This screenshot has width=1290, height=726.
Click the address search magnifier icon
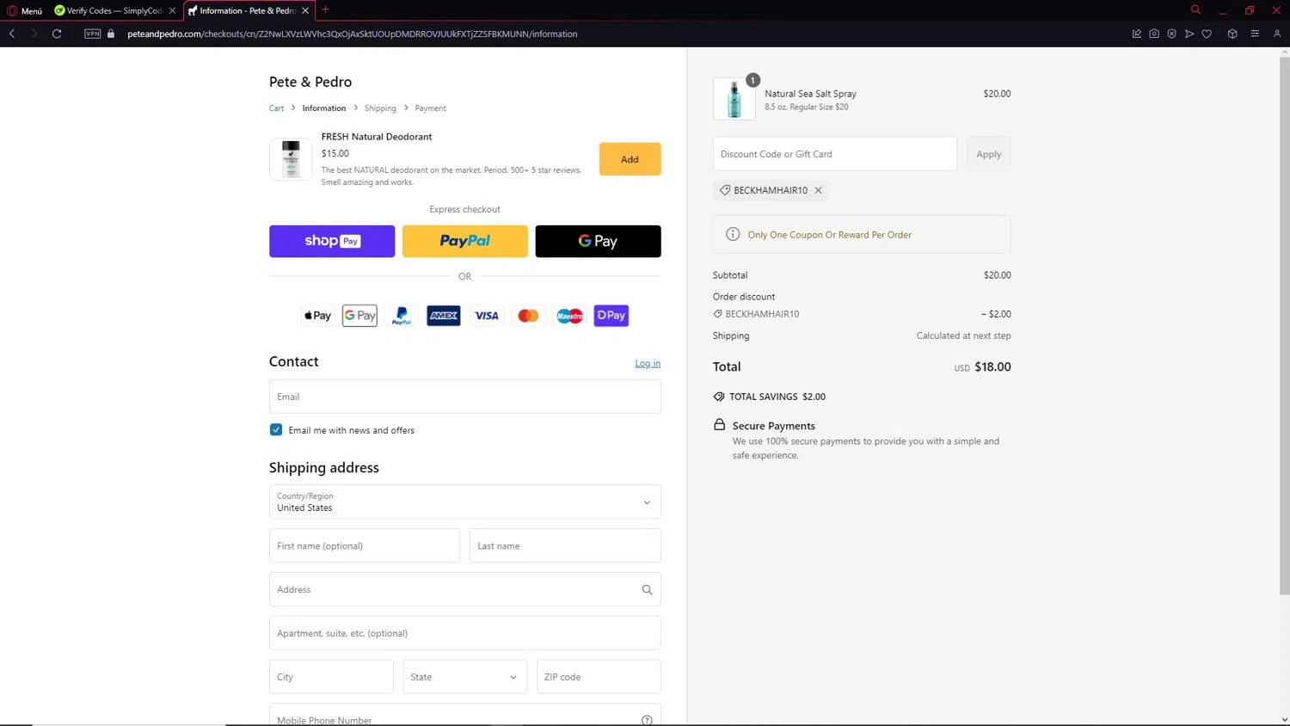click(647, 589)
